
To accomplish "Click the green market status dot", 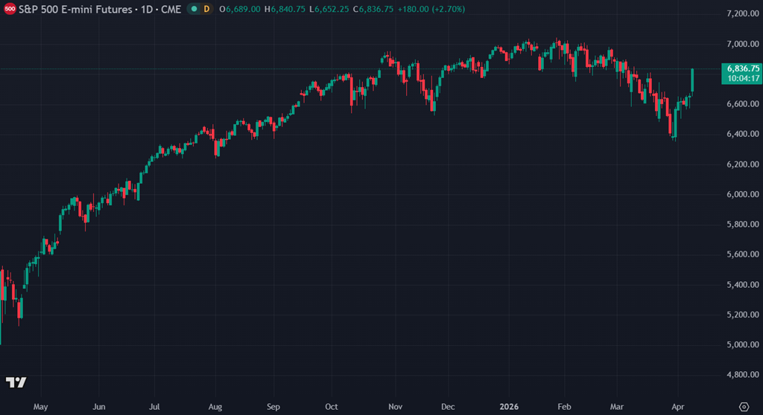I will 194,9.
